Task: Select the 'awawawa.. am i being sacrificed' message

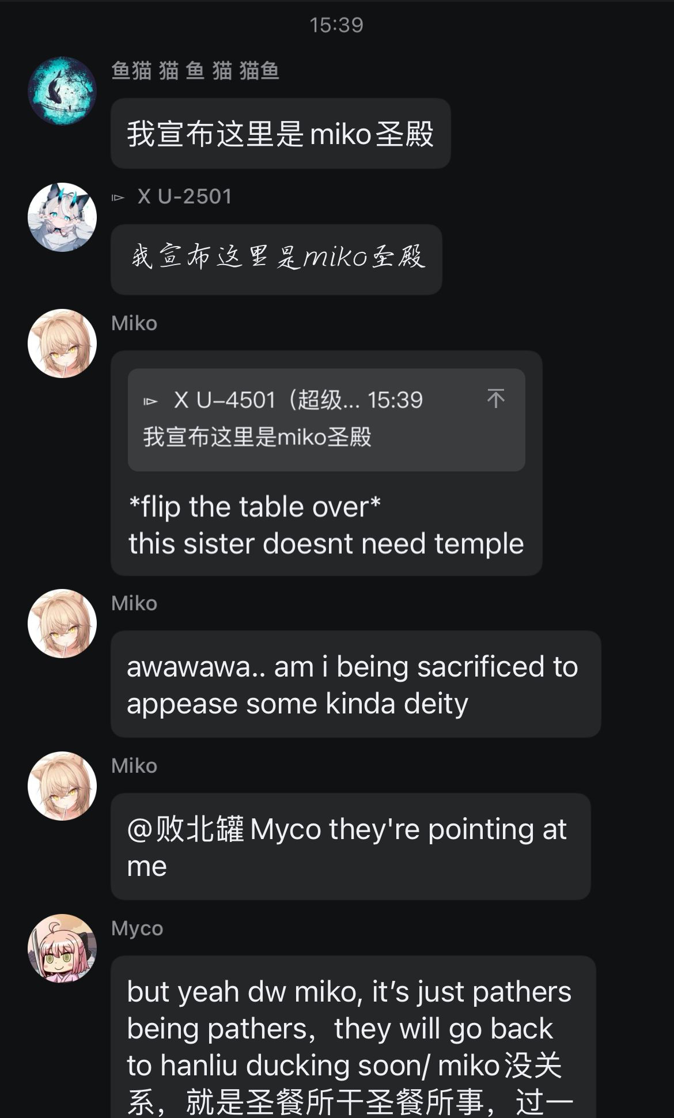Action: (356, 684)
